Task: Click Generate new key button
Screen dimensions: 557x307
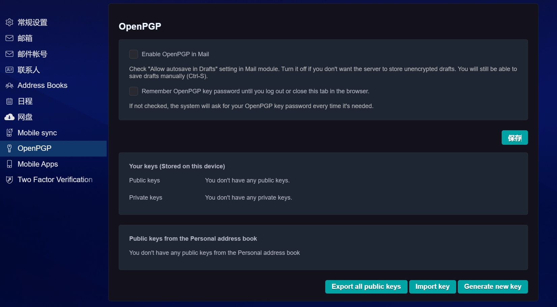Action: [493, 287]
